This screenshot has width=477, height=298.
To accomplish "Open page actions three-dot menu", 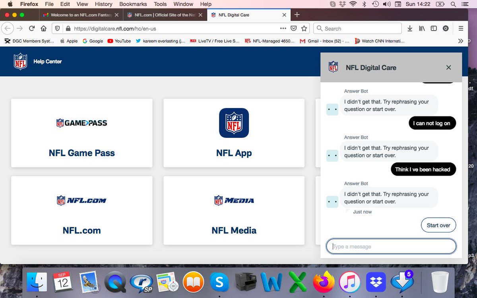I will pos(283,29).
